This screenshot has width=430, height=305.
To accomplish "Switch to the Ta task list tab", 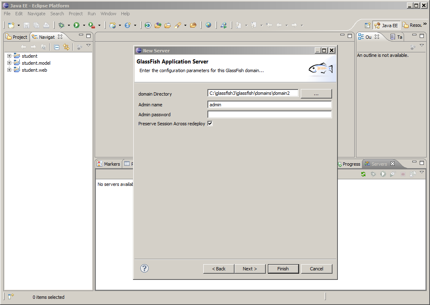I will pos(397,37).
